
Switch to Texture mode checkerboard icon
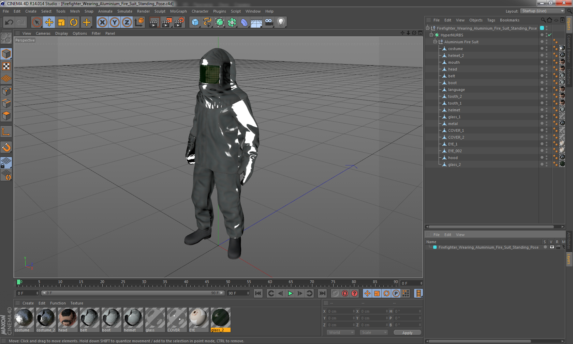(6, 66)
